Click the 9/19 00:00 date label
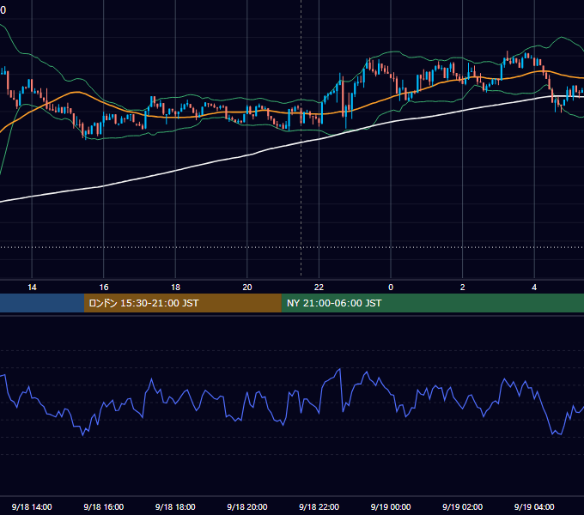584x515 pixels. (391, 506)
